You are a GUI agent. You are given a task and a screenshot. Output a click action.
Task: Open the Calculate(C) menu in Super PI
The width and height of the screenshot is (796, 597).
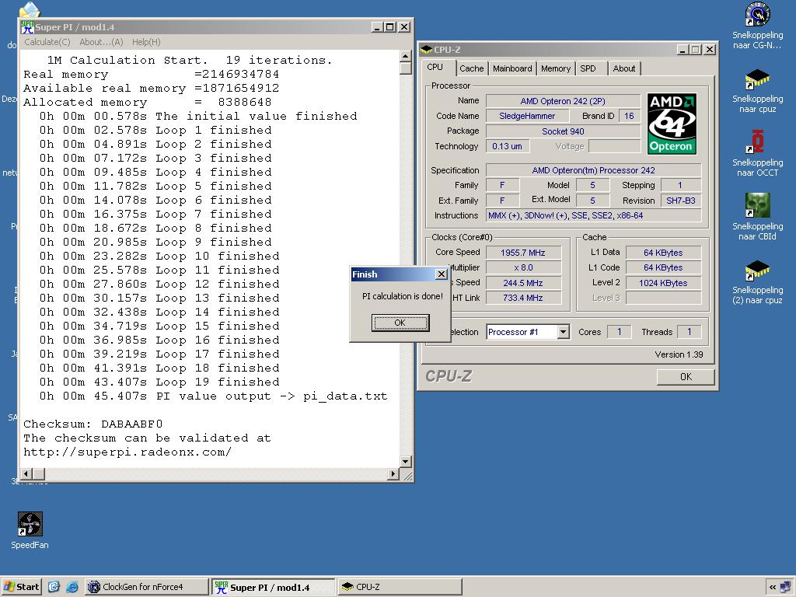click(x=47, y=42)
